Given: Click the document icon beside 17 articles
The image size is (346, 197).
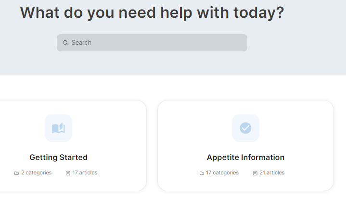Looking at the screenshot, I should 68,173.
